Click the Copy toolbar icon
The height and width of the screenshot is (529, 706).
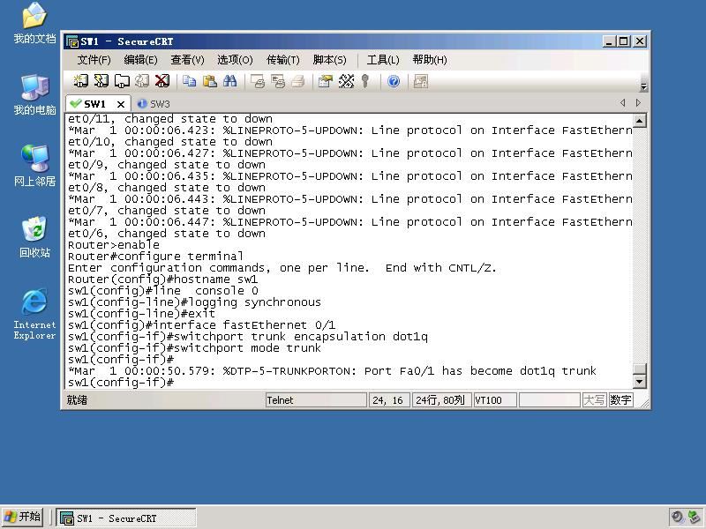tap(190, 81)
